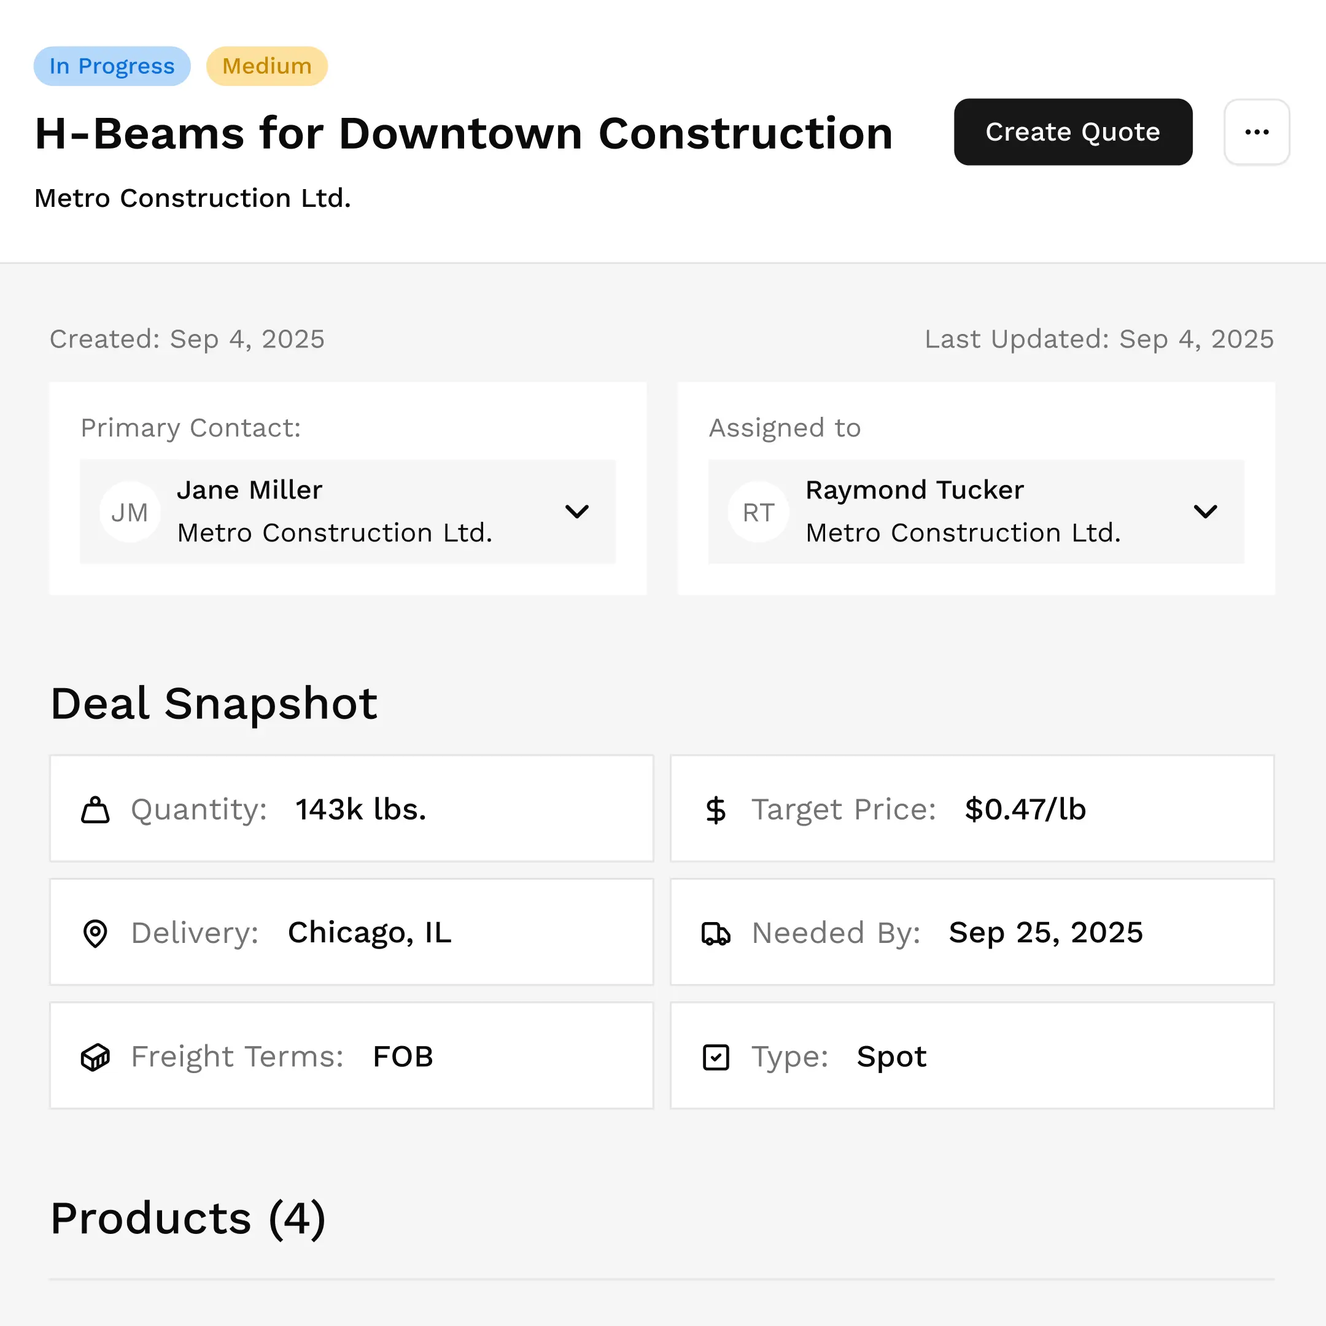Expand the Assigned to dropdown chevron
The width and height of the screenshot is (1326, 1326).
(x=1205, y=512)
